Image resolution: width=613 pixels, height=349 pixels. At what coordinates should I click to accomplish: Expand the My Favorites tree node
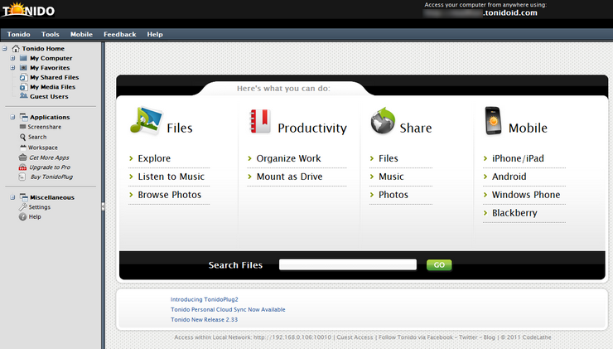click(x=12, y=68)
